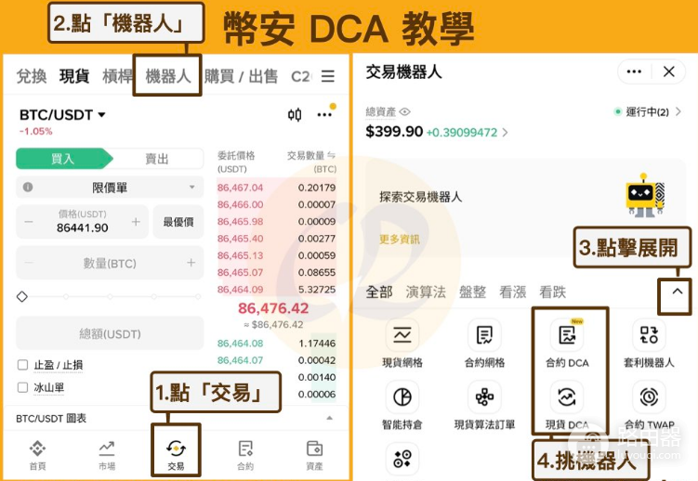Close the 交易機器人 panel
Viewport: 698px width, 481px height.
click(x=668, y=71)
